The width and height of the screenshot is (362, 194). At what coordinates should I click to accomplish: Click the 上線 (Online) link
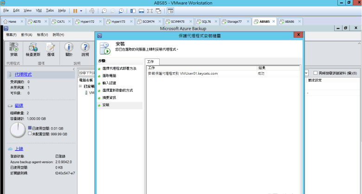(x=19, y=149)
